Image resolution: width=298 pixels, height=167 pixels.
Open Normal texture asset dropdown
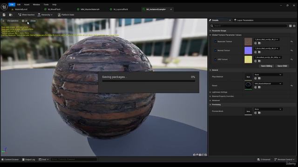click(x=266, y=48)
